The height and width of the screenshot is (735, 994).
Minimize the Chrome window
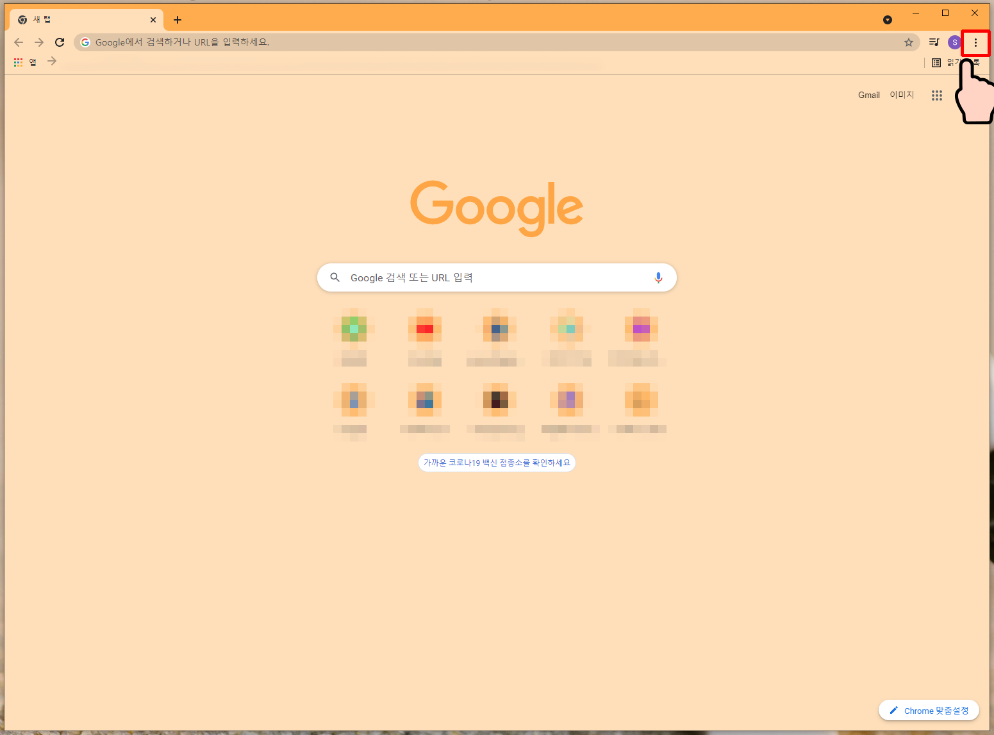click(916, 13)
